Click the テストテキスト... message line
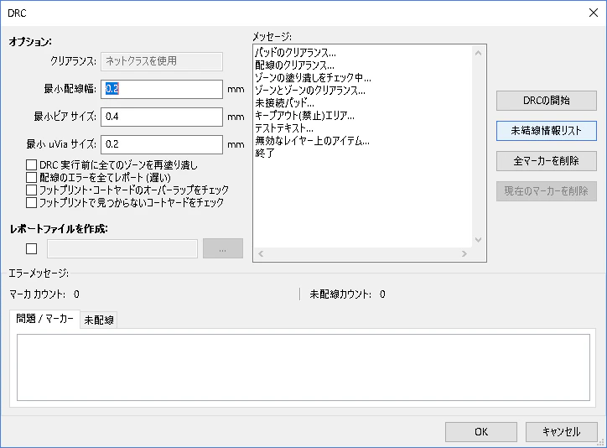 284,128
